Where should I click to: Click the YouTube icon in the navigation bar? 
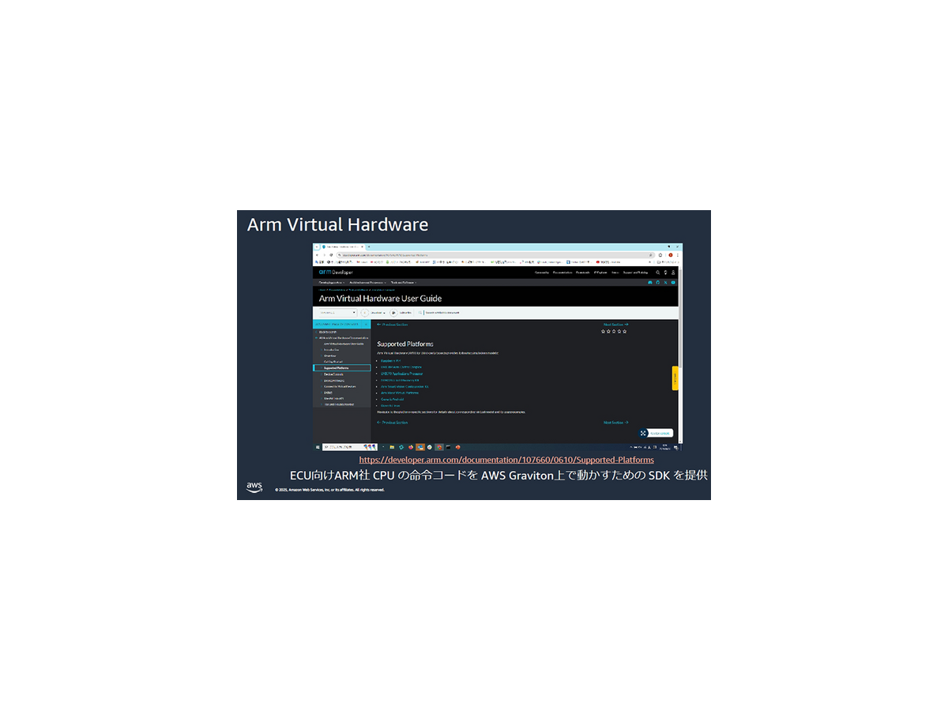tap(673, 282)
